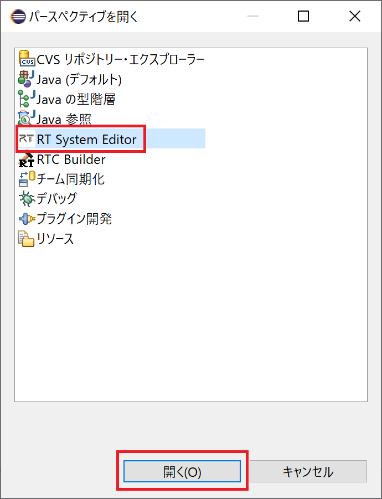Choose the "RTC Builder" perspective label
Viewport: 382px width, 499px height.
71,160
